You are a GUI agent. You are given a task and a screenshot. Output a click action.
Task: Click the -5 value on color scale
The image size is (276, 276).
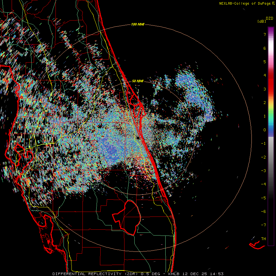[263, 198]
